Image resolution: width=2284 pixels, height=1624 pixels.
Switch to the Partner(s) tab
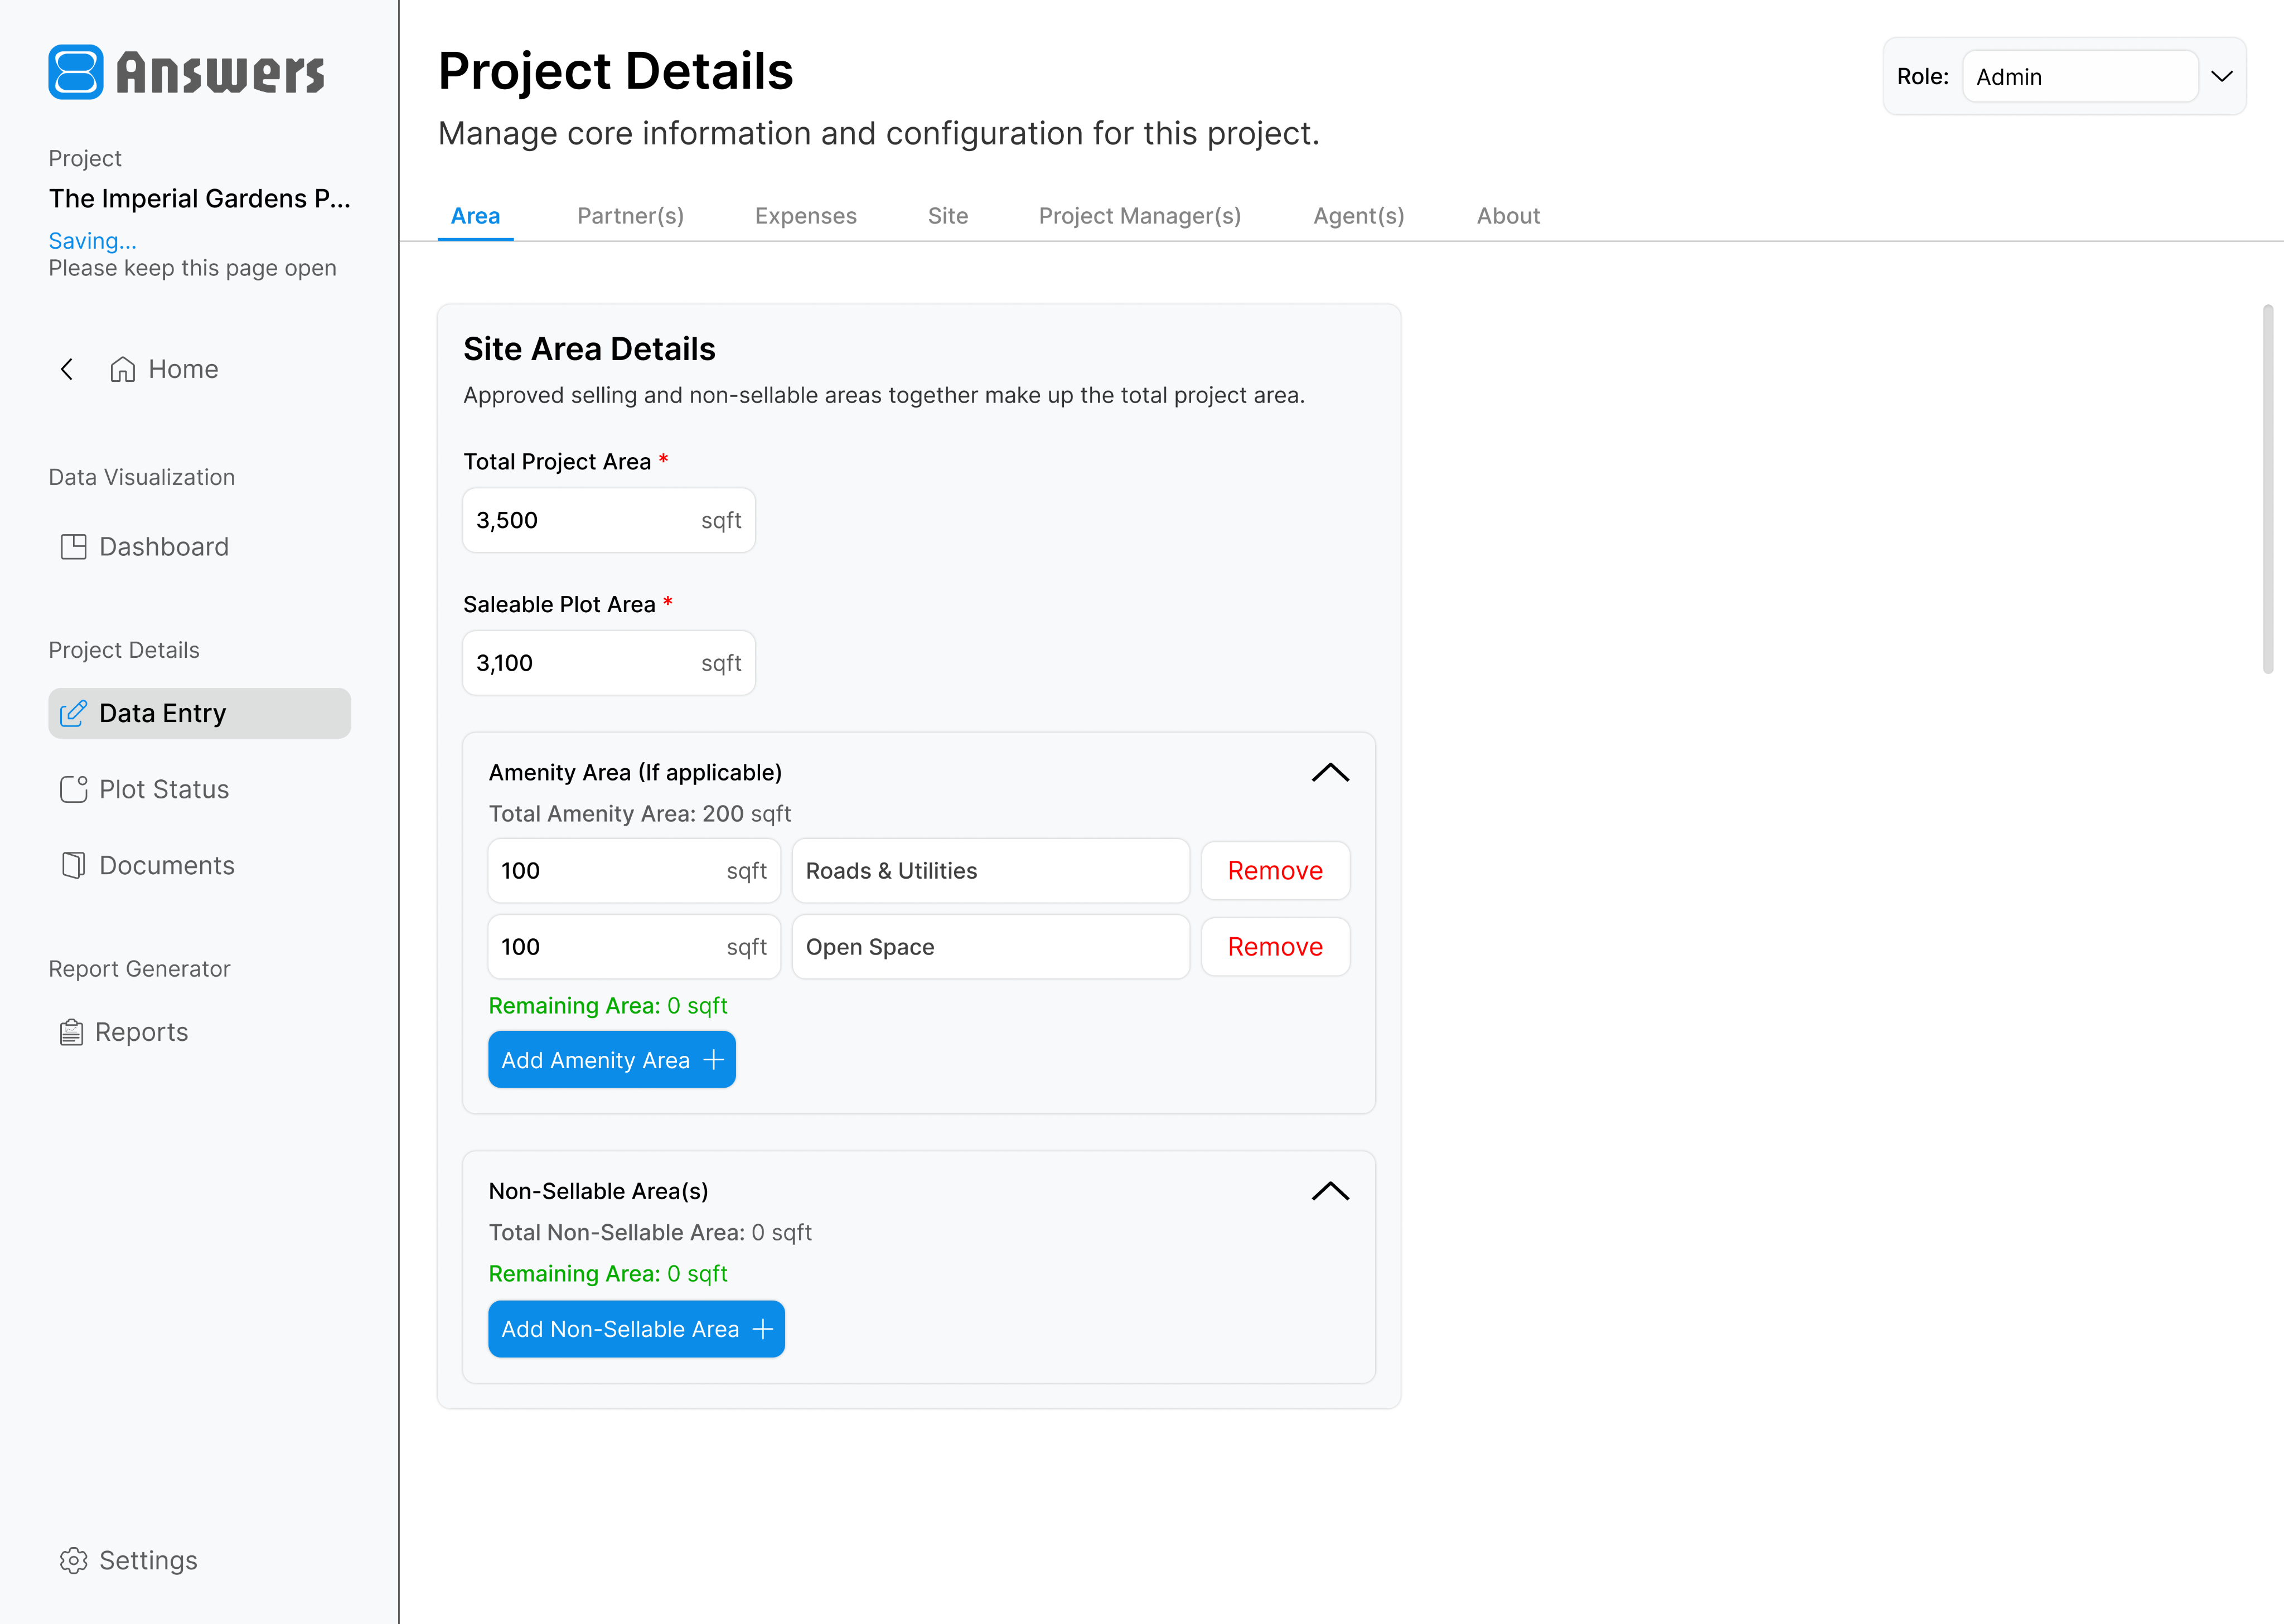[631, 216]
